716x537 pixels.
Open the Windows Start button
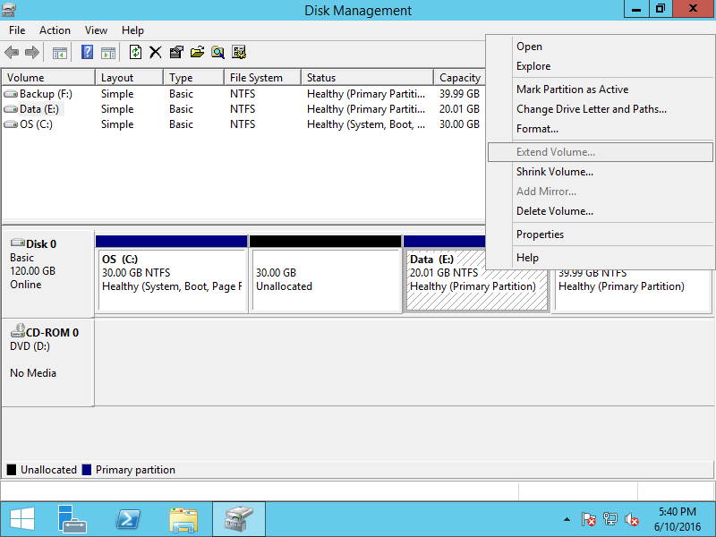pyautogui.click(x=21, y=520)
